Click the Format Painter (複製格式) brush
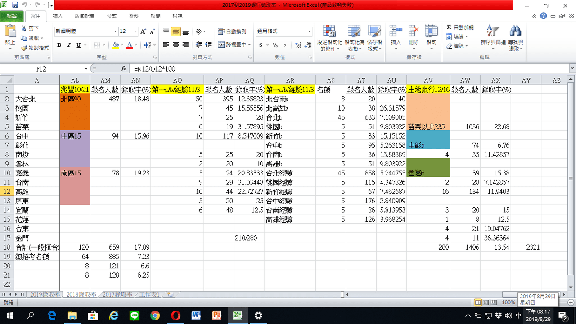 click(x=35, y=48)
